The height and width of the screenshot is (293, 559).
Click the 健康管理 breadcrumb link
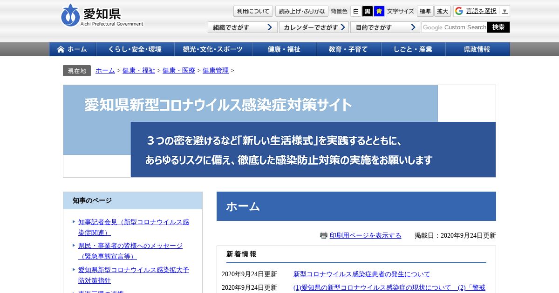(x=216, y=71)
